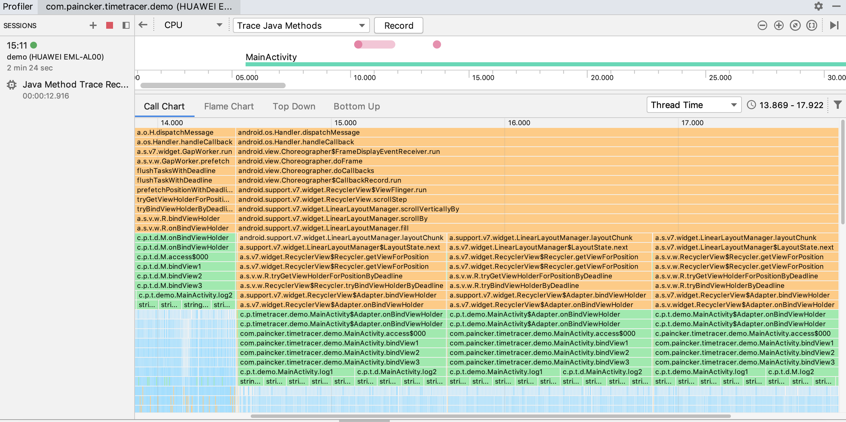The image size is (846, 422).
Task: Click the selected time range 13.869 - 17.922
Action: tap(791, 105)
